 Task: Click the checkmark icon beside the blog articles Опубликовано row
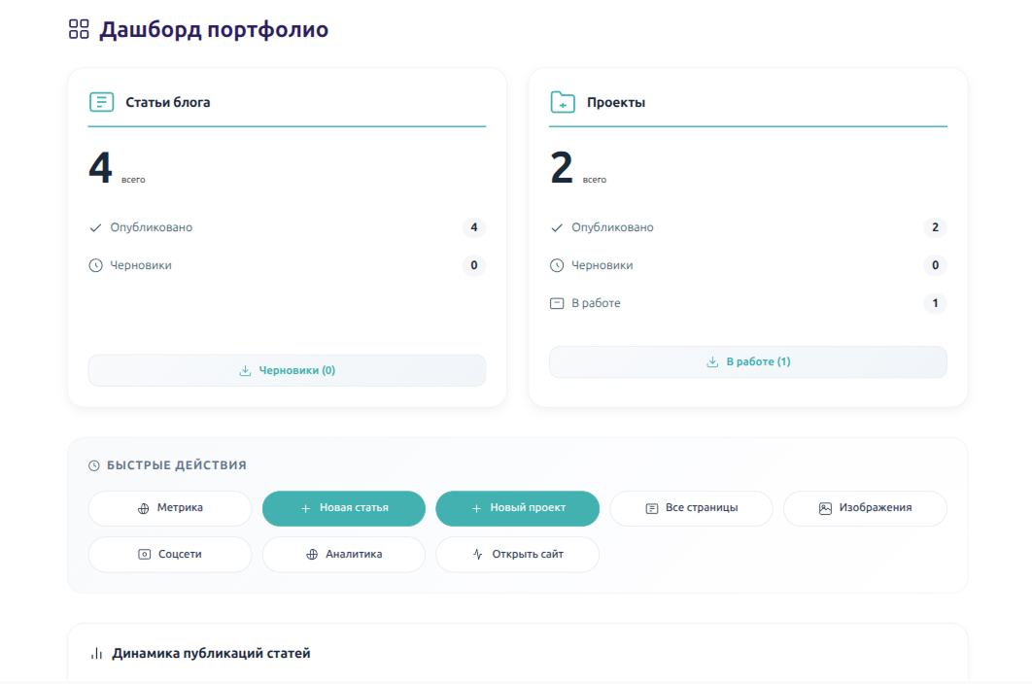95,227
